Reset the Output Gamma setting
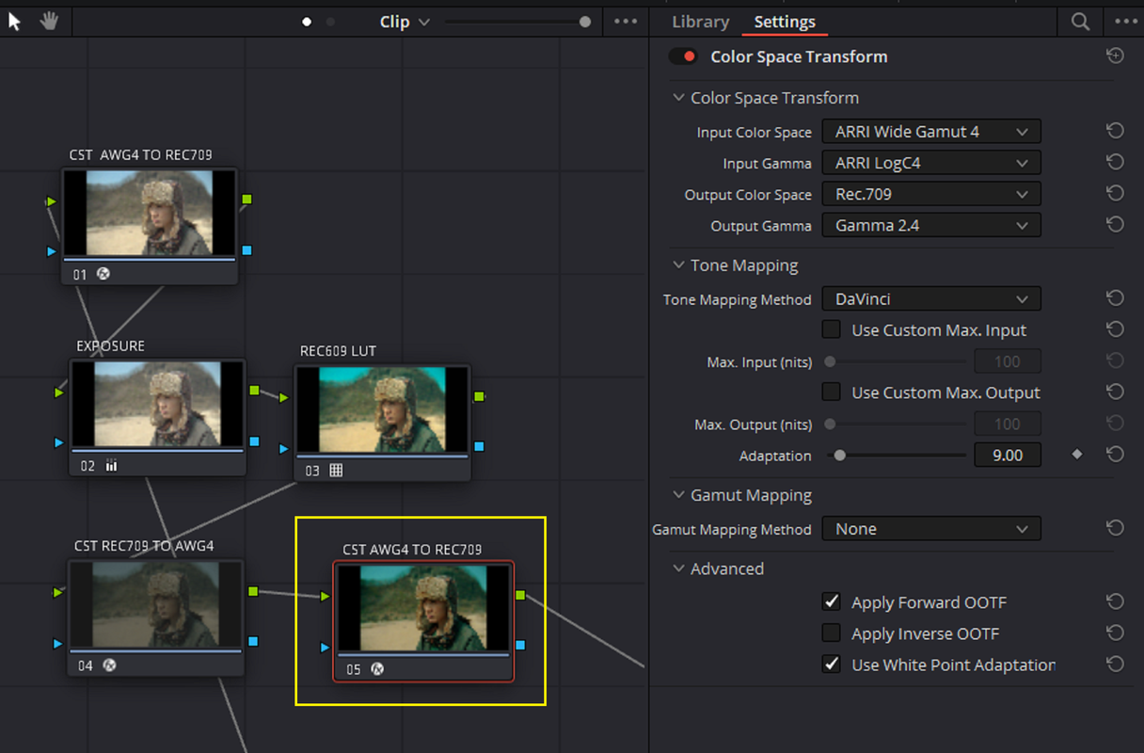 [x=1115, y=225]
